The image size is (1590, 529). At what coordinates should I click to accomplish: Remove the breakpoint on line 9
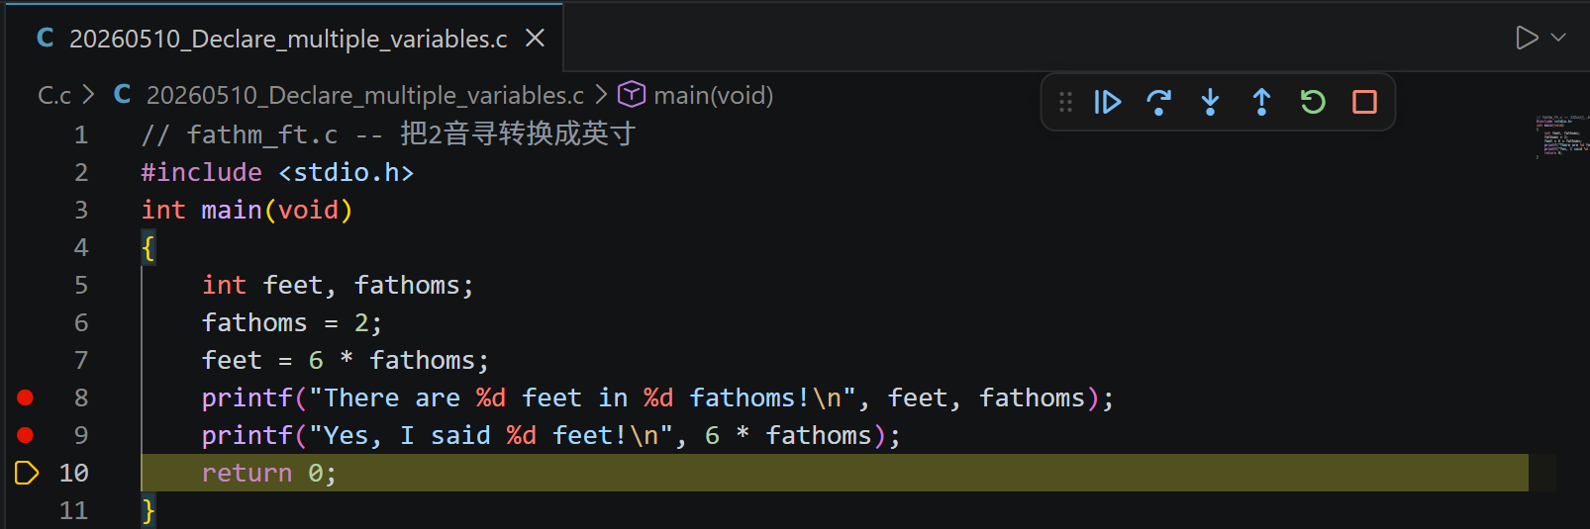point(26,435)
